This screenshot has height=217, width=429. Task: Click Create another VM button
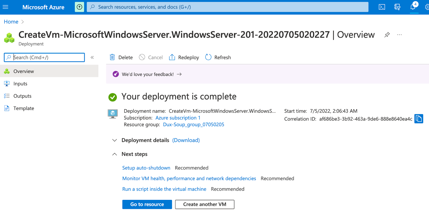click(x=205, y=204)
